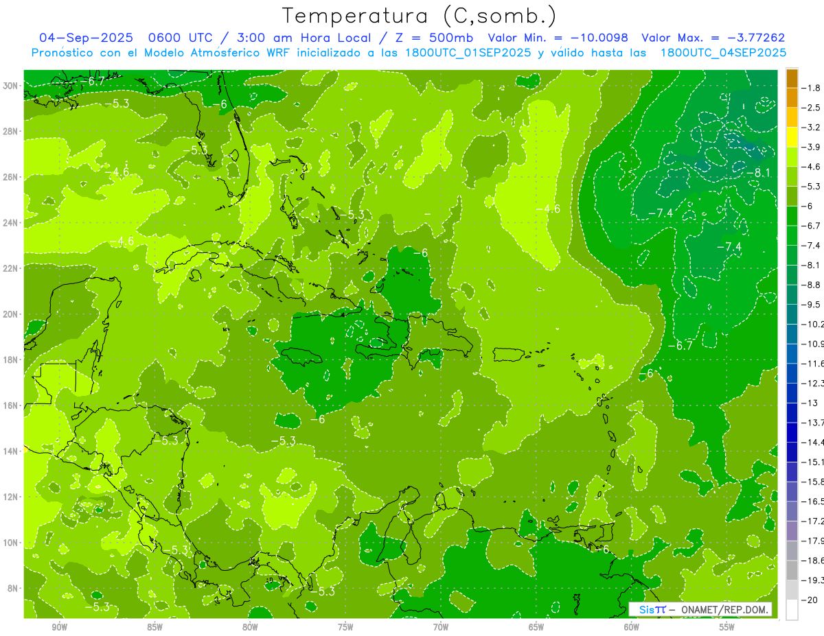824x636 pixels.
Task: Click color bar label "-3.2"
Action: point(812,128)
